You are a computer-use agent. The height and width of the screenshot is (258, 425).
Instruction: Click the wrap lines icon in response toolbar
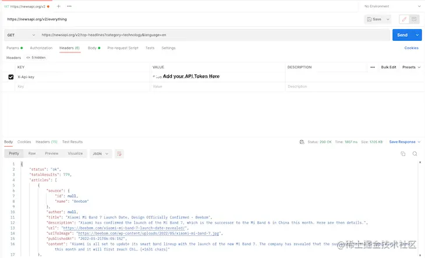(119, 154)
